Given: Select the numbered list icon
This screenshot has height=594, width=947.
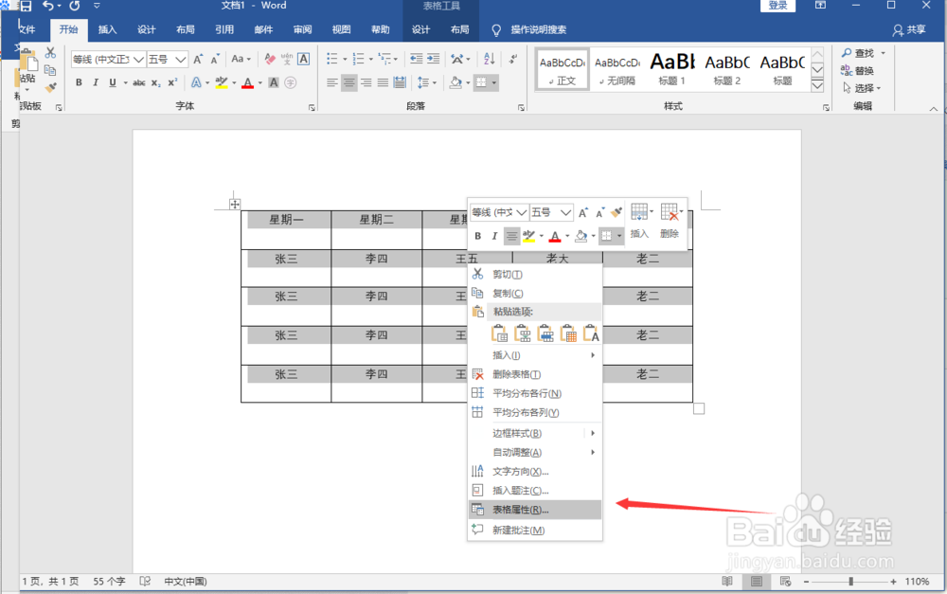Looking at the screenshot, I should (x=358, y=58).
